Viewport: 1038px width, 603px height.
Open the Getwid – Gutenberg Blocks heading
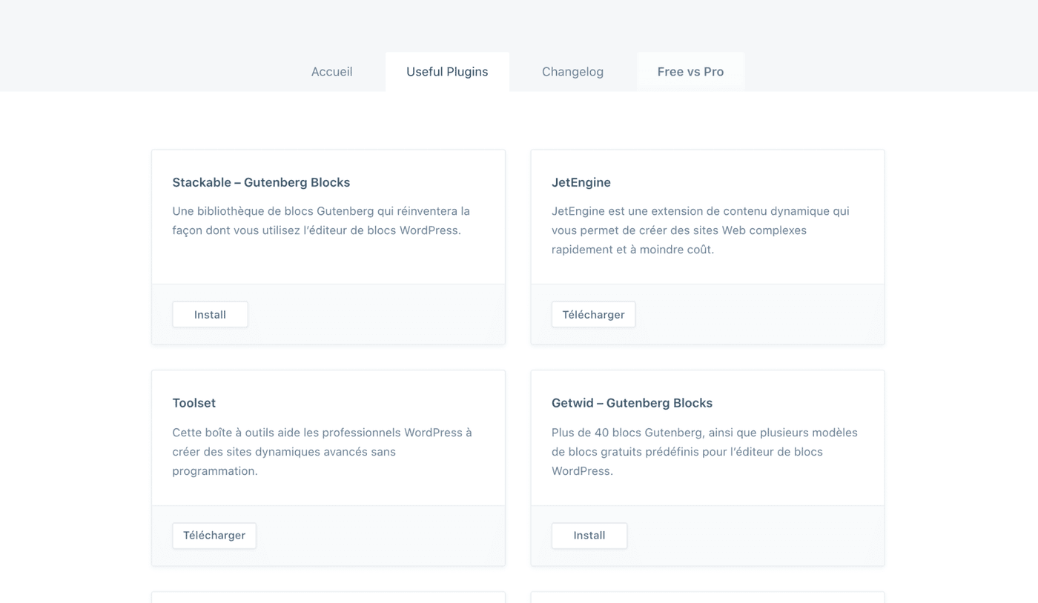(x=632, y=403)
